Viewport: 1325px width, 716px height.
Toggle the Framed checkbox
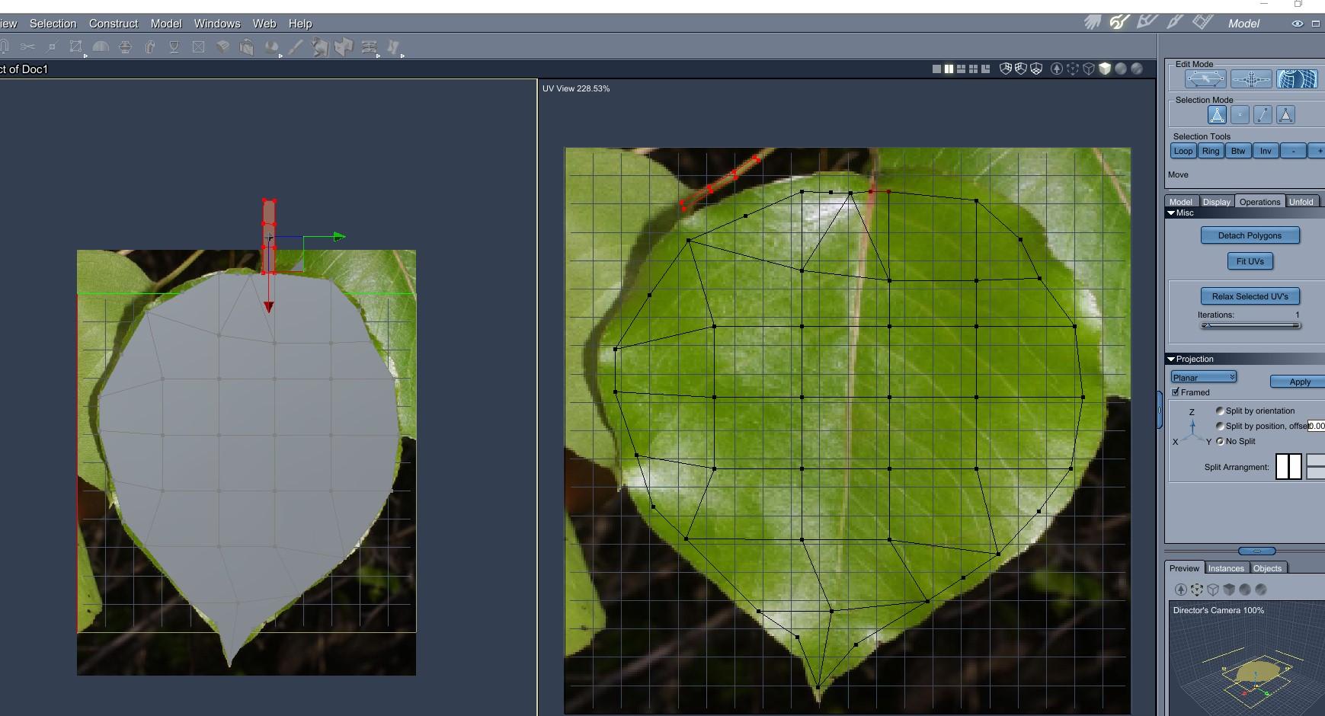click(1176, 392)
